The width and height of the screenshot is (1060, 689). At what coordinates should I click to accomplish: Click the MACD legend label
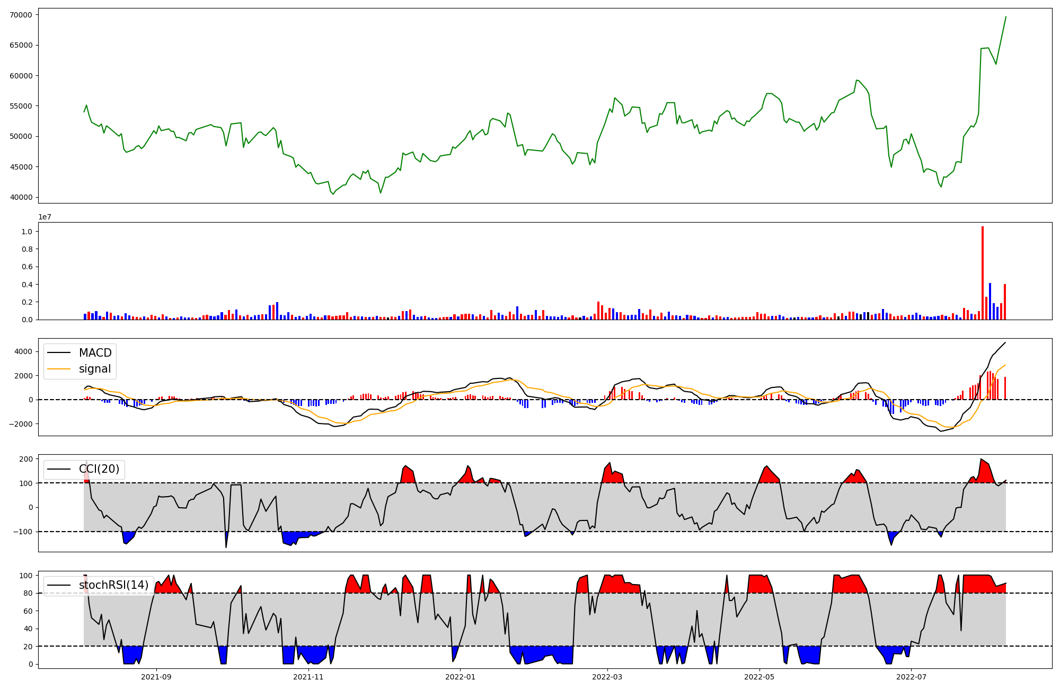click(x=95, y=353)
